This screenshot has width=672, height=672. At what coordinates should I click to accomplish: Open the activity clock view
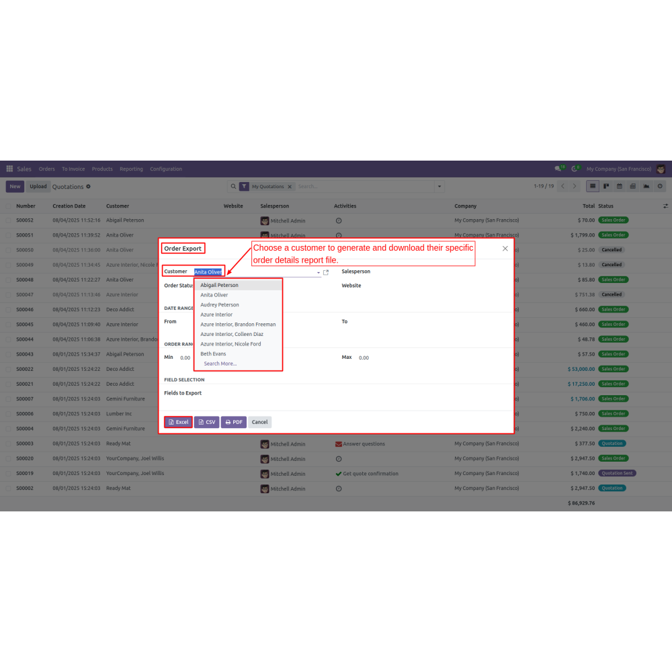(660, 186)
